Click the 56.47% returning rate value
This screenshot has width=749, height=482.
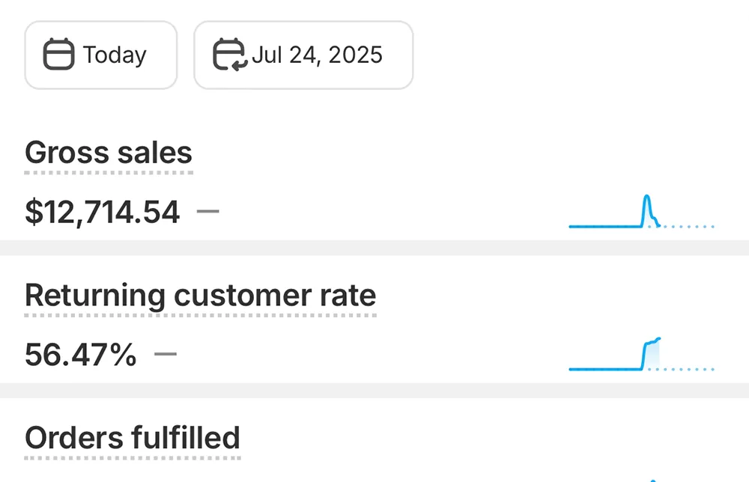80,355
